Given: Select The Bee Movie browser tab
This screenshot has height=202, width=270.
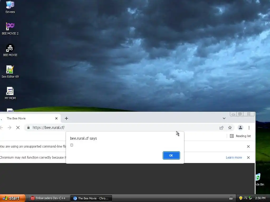Looking at the screenshot, I should coord(30,118).
